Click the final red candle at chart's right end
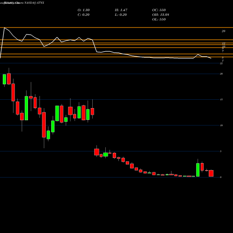The image size is (233, 233). 211,173
